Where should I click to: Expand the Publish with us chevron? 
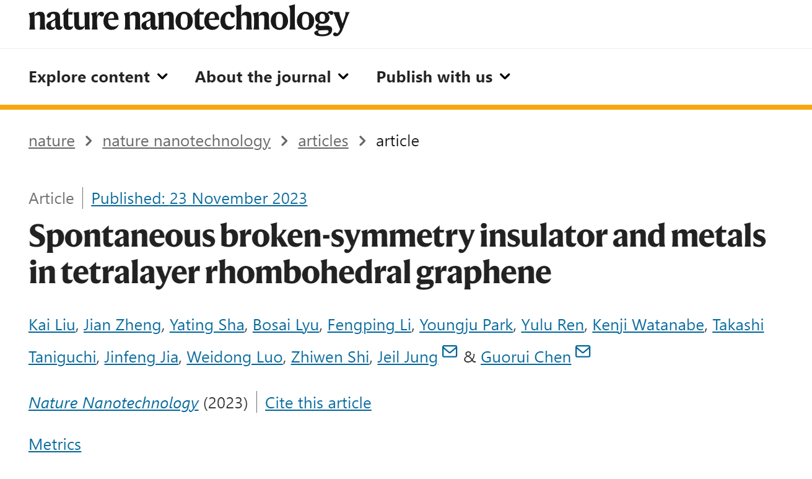[x=505, y=77]
